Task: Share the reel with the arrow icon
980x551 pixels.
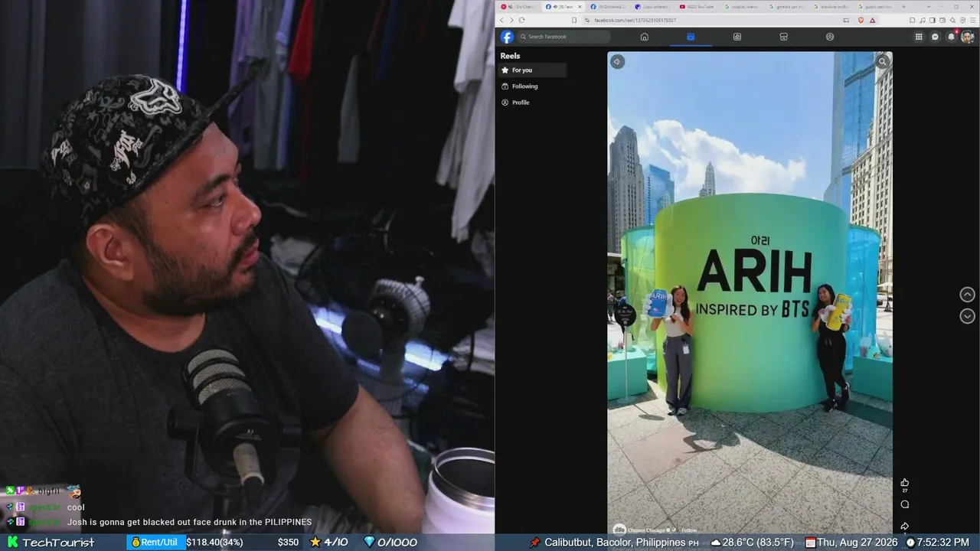Action: pyautogui.click(x=905, y=526)
